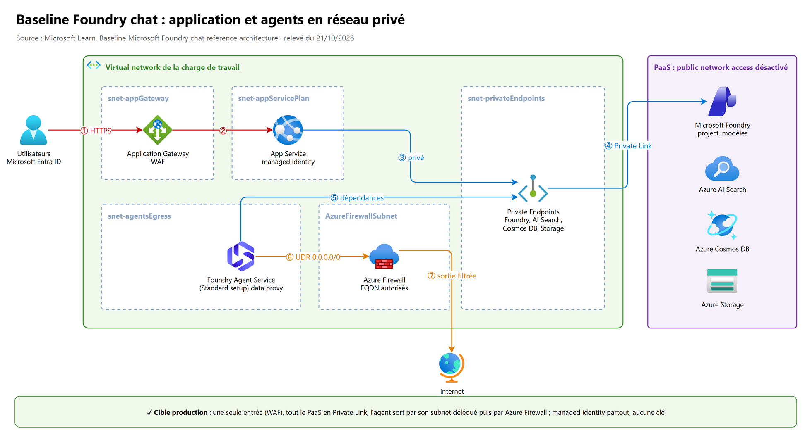Screen dimensions: 805x435
Task: Select the AzureFirewallSubnet label
Action: click(x=361, y=216)
